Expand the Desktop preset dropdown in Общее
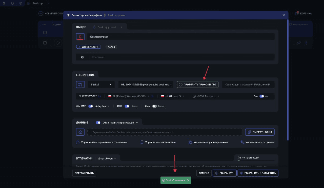Image resolution: width=324 pixels, height=188 pixels. (108, 27)
